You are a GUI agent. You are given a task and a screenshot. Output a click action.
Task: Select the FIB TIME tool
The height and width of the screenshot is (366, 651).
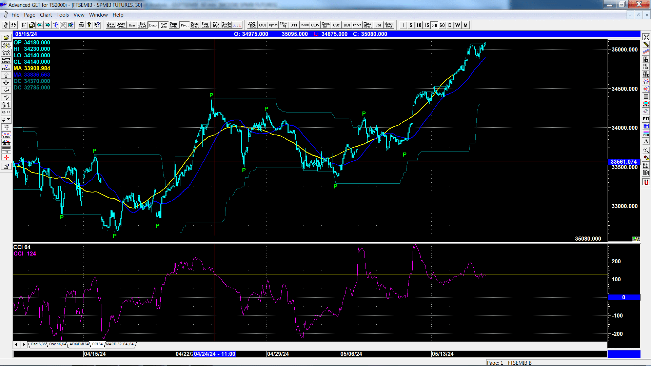646,74
